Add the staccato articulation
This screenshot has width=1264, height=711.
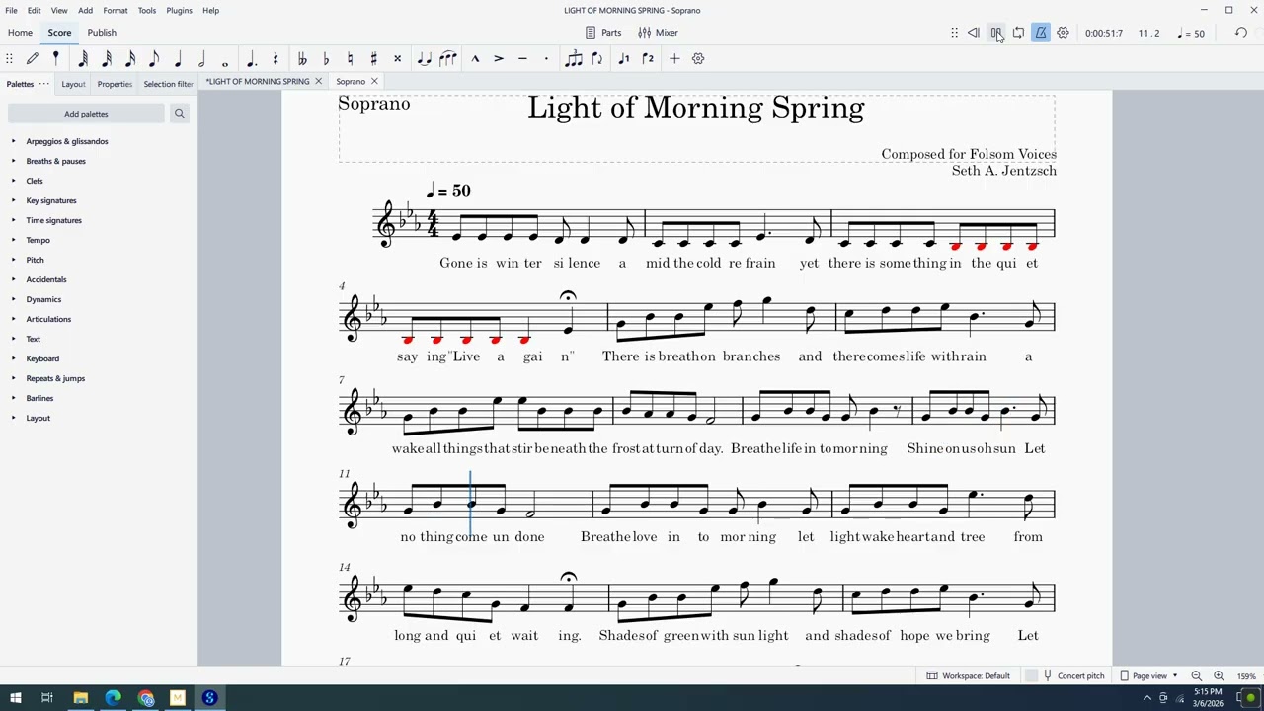[x=546, y=59]
